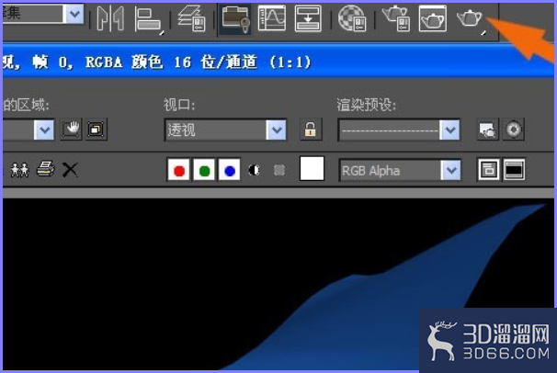
Task: Open the Layer Manager icon
Action: pos(192,18)
